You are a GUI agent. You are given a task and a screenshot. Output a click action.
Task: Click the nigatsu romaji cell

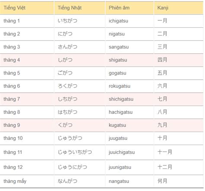click(130, 34)
